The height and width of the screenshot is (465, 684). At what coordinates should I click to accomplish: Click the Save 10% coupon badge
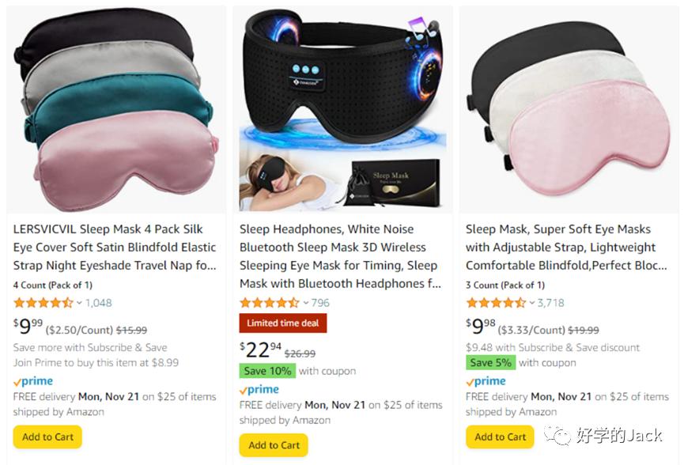tap(267, 371)
